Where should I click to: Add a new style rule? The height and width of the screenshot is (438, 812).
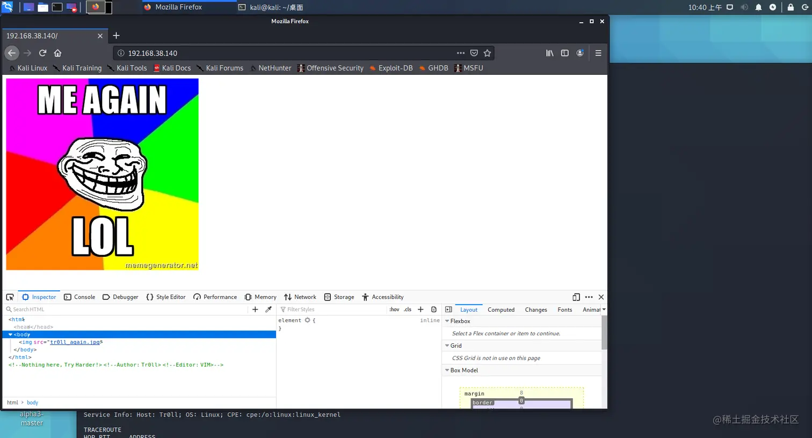[x=421, y=309]
